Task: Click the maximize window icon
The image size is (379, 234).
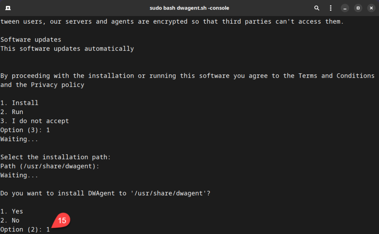Action: point(358,7)
